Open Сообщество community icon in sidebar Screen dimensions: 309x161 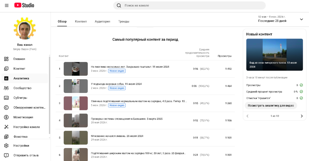tap(6, 88)
